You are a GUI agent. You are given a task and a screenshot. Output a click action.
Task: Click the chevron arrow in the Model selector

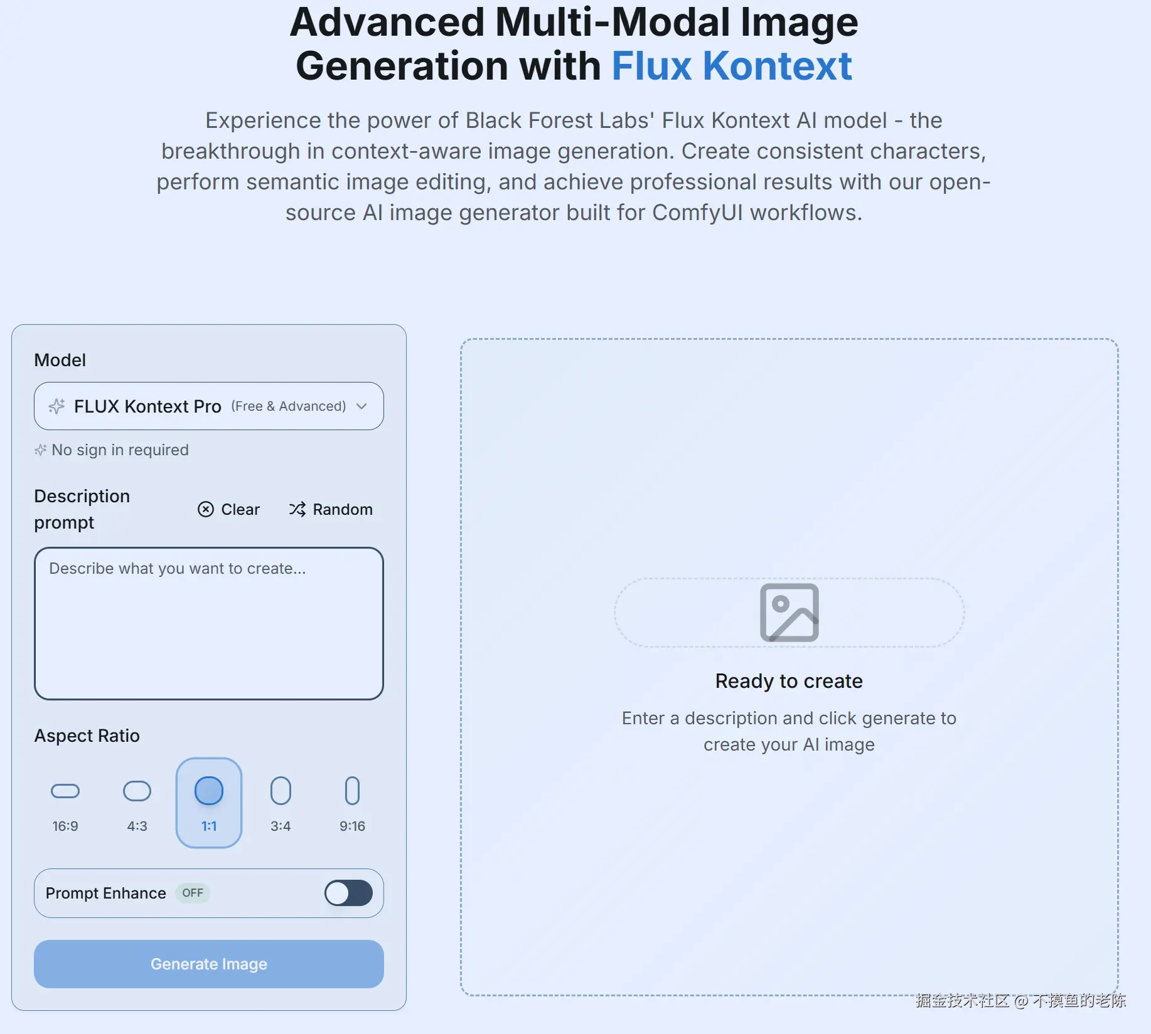click(x=361, y=406)
